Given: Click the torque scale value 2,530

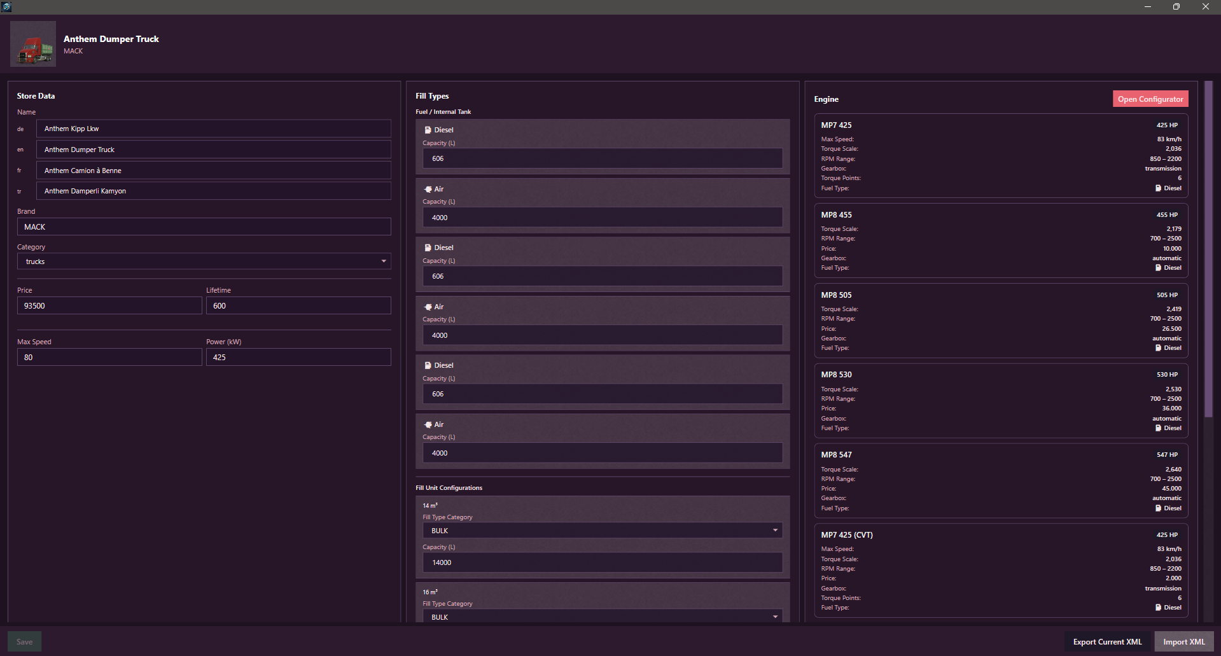Looking at the screenshot, I should pyautogui.click(x=1174, y=389).
